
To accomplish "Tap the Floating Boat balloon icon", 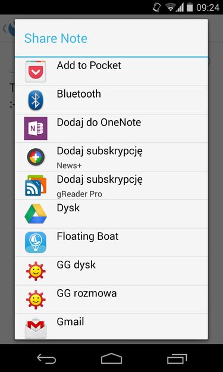I will [36, 242].
